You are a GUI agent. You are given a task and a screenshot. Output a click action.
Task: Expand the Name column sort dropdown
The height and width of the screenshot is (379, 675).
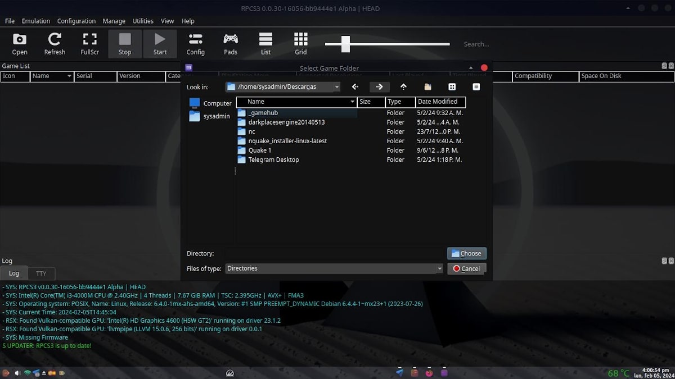pyautogui.click(x=352, y=102)
